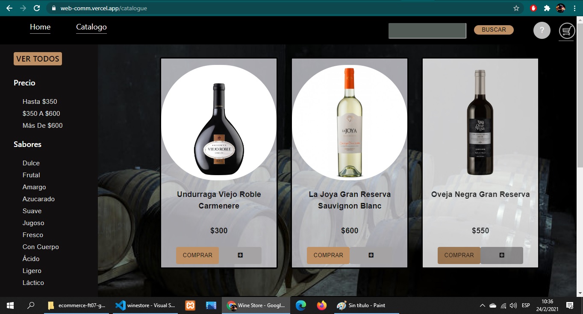Switch to the Home tab
The image size is (583, 314).
[40, 26]
